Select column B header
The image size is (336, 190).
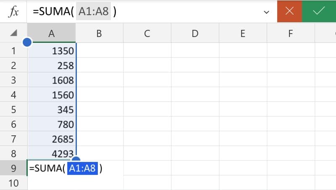[x=99, y=33]
